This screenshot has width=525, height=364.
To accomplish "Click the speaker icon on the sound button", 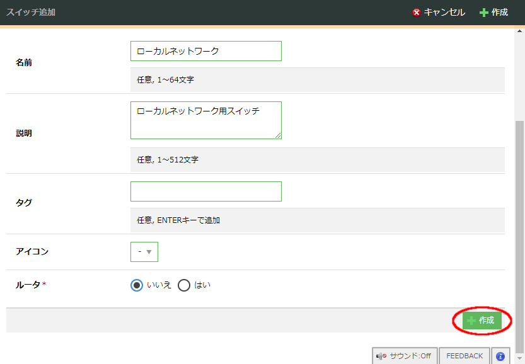I will tap(381, 356).
